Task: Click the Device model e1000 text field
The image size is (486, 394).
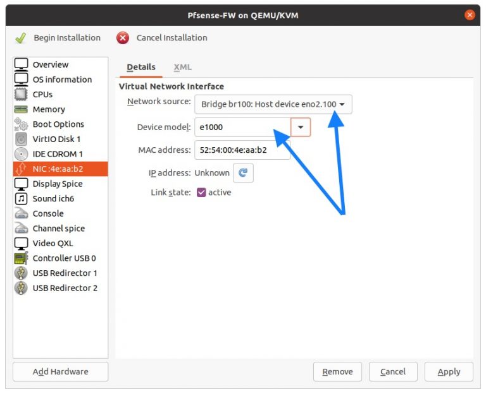Action: 243,127
